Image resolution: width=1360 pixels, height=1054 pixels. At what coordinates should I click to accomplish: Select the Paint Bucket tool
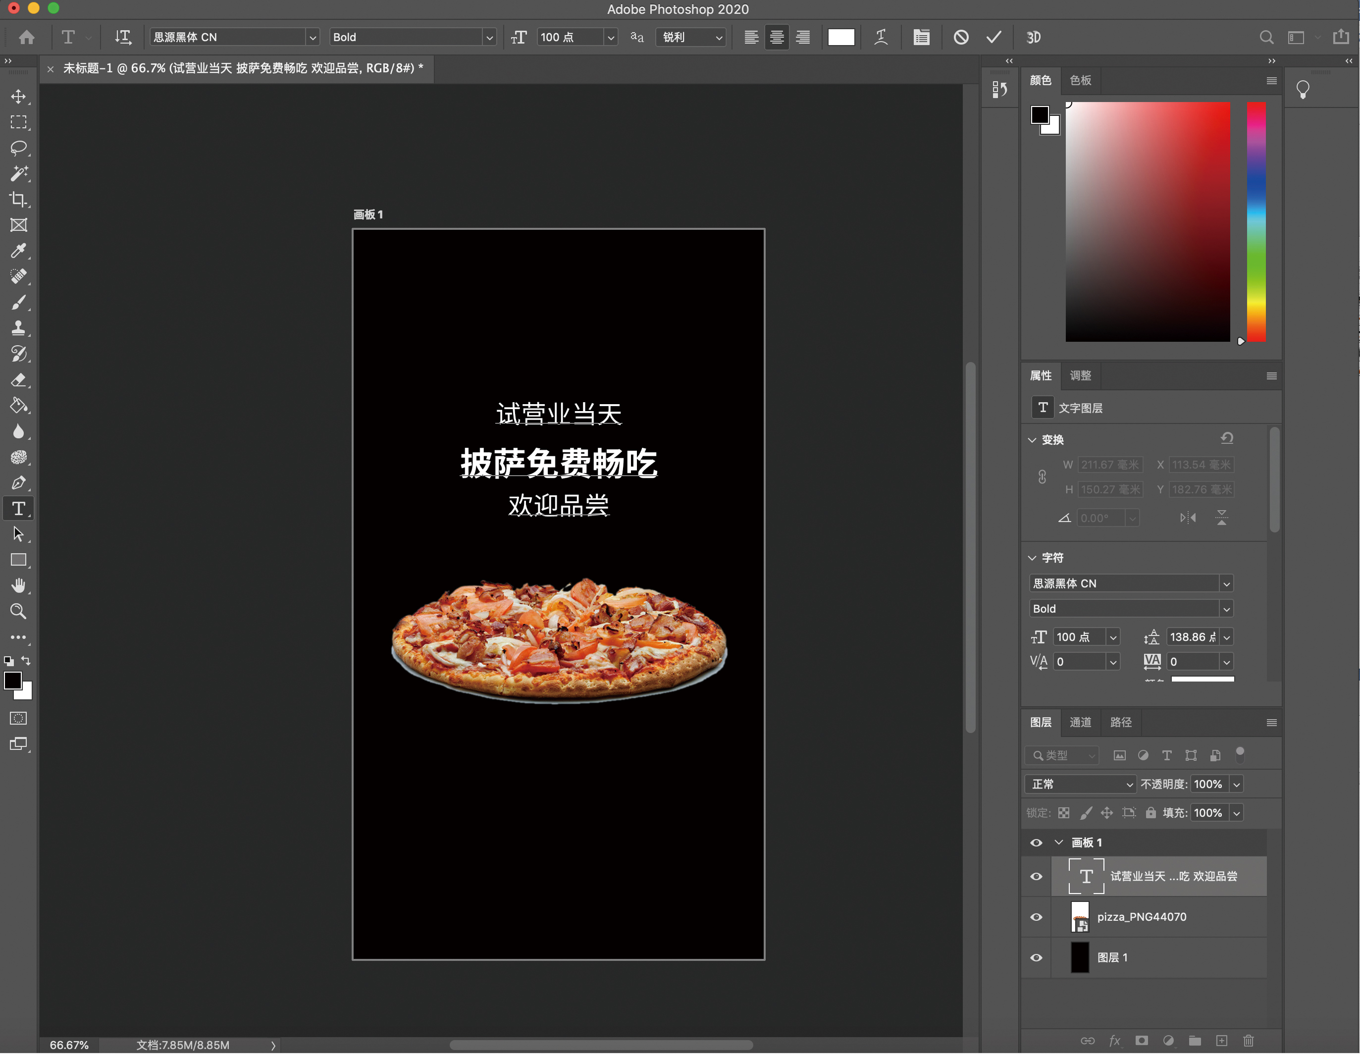click(19, 406)
